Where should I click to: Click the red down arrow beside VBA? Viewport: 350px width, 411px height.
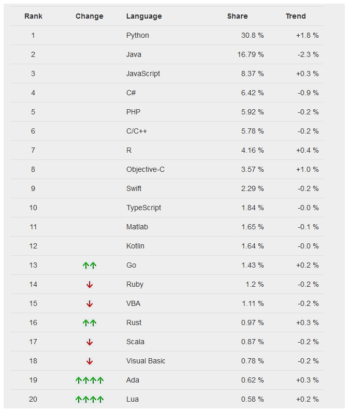pyautogui.click(x=90, y=304)
